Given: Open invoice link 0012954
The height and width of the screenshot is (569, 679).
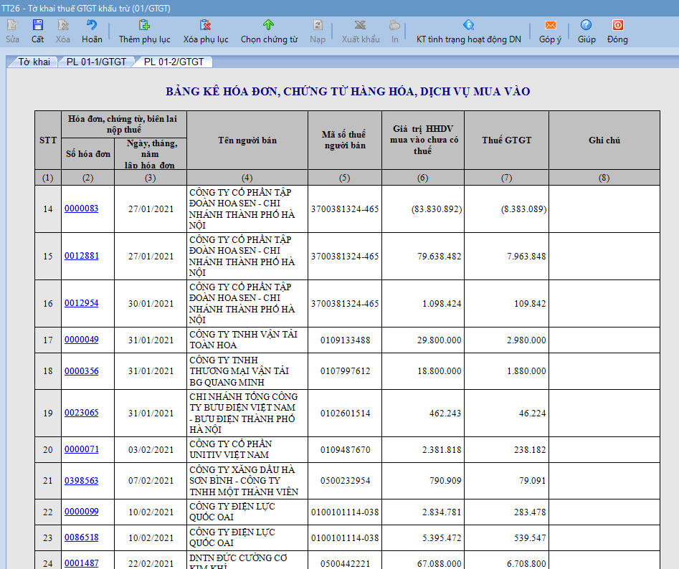Looking at the screenshot, I should (x=82, y=303).
